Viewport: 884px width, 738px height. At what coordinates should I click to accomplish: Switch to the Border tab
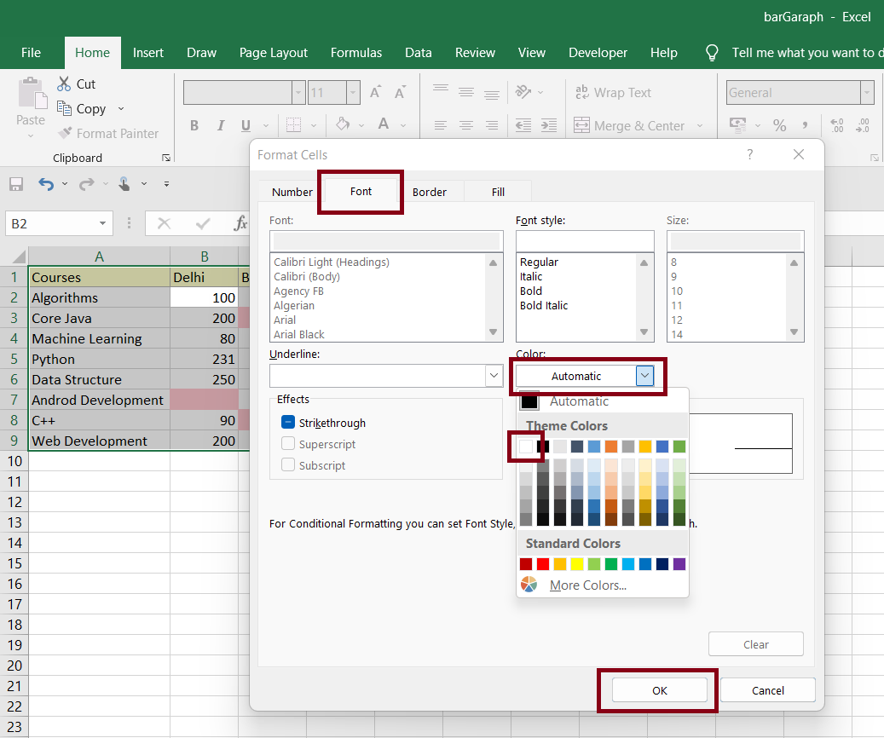coord(429,192)
